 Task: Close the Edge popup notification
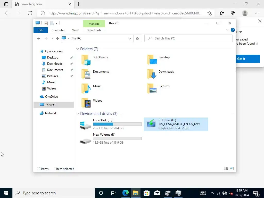[260, 21]
